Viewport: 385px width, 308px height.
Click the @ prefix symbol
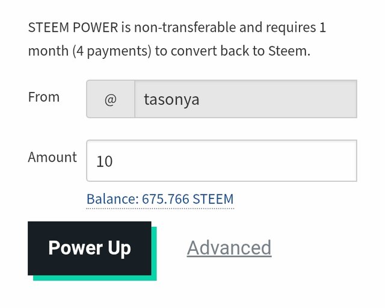click(x=111, y=99)
